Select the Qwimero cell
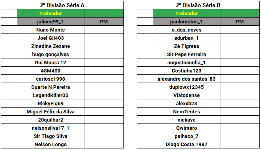The width and height of the screenshot is (261, 150). pyautogui.click(x=187, y=128)
